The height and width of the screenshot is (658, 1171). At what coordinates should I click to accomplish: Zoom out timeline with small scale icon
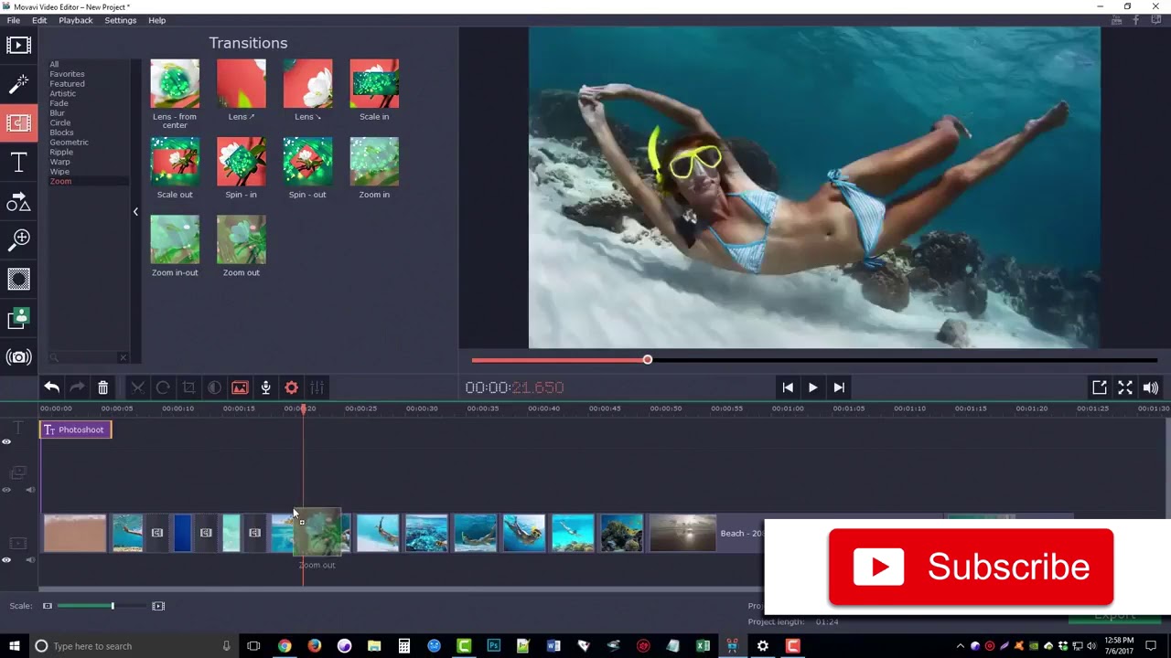(x=48, y=606)
